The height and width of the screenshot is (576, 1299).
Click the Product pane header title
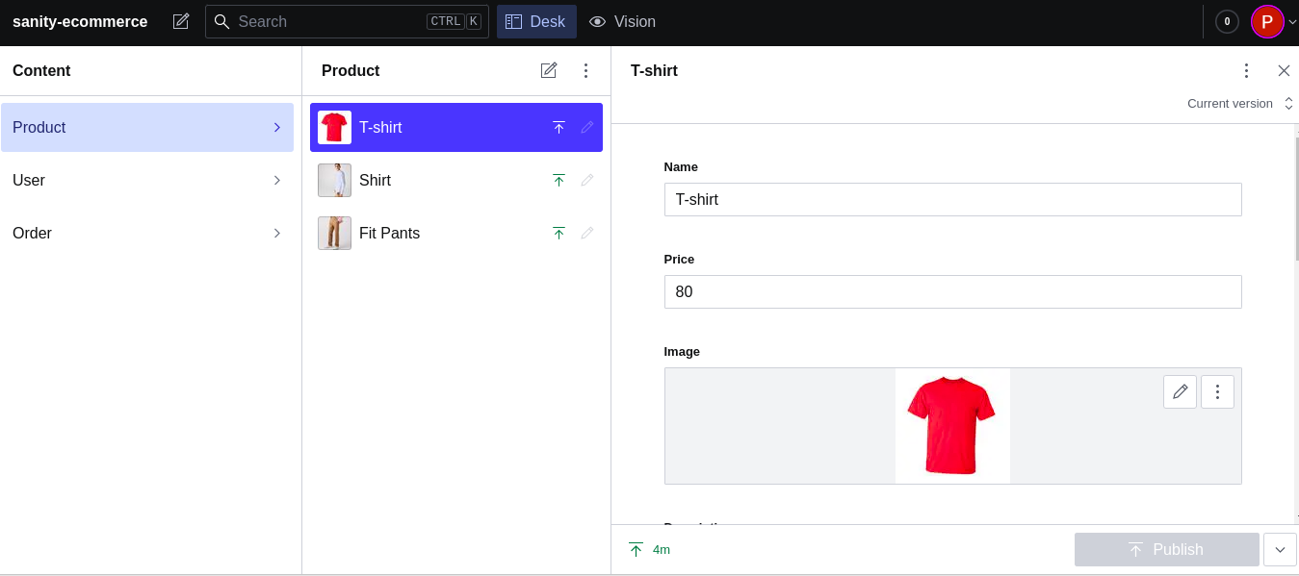[x=351, y=70]
